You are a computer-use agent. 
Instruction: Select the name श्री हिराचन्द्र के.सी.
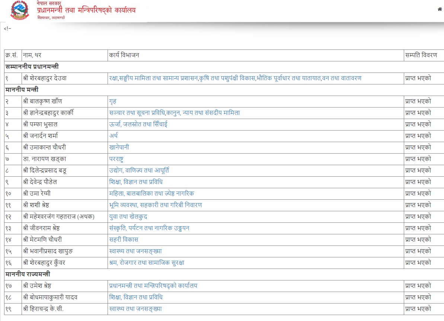43,309
